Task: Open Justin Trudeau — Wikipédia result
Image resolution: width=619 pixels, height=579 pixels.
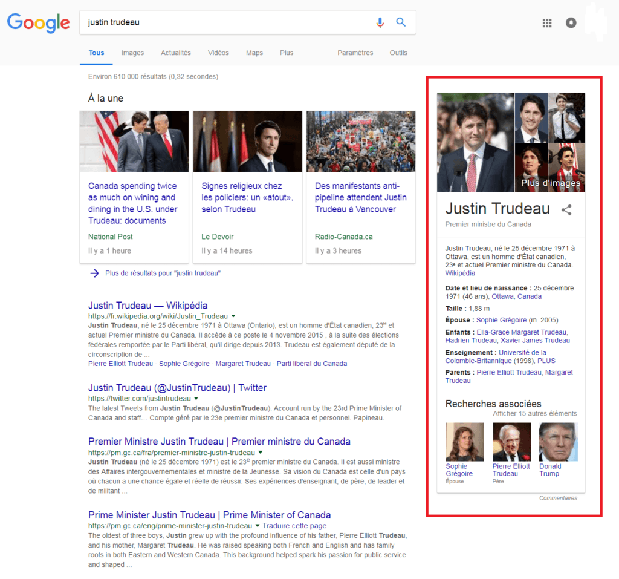Action: coord(147,306)
